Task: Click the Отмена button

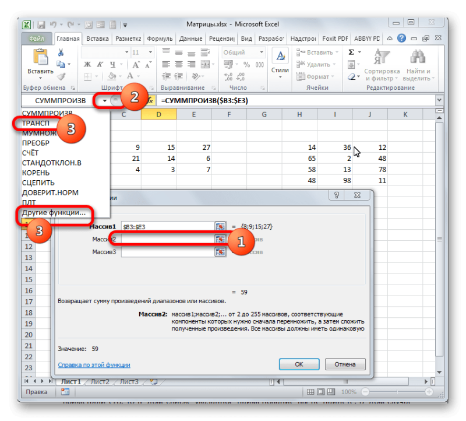Action: (x=345, y=364)
